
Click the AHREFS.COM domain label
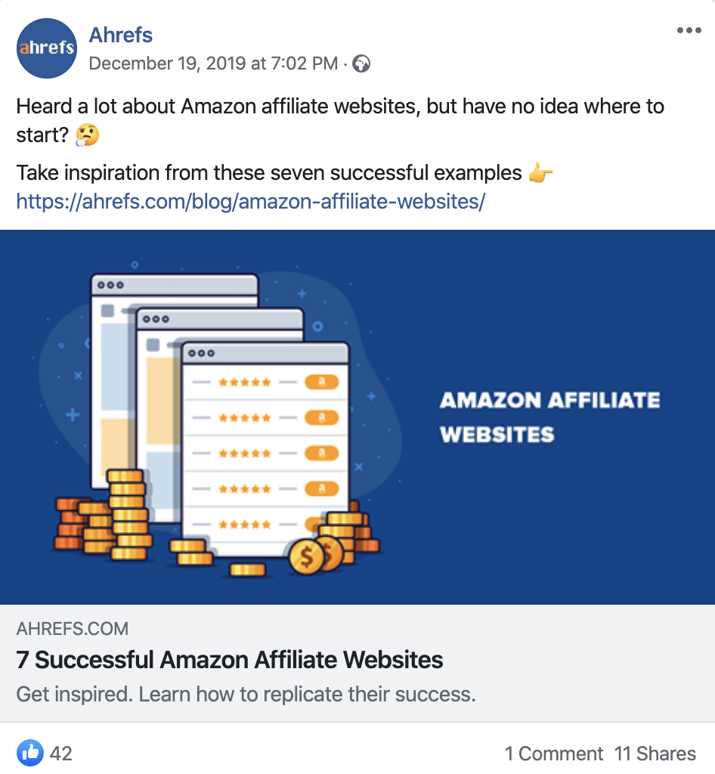tap(72, 628)
